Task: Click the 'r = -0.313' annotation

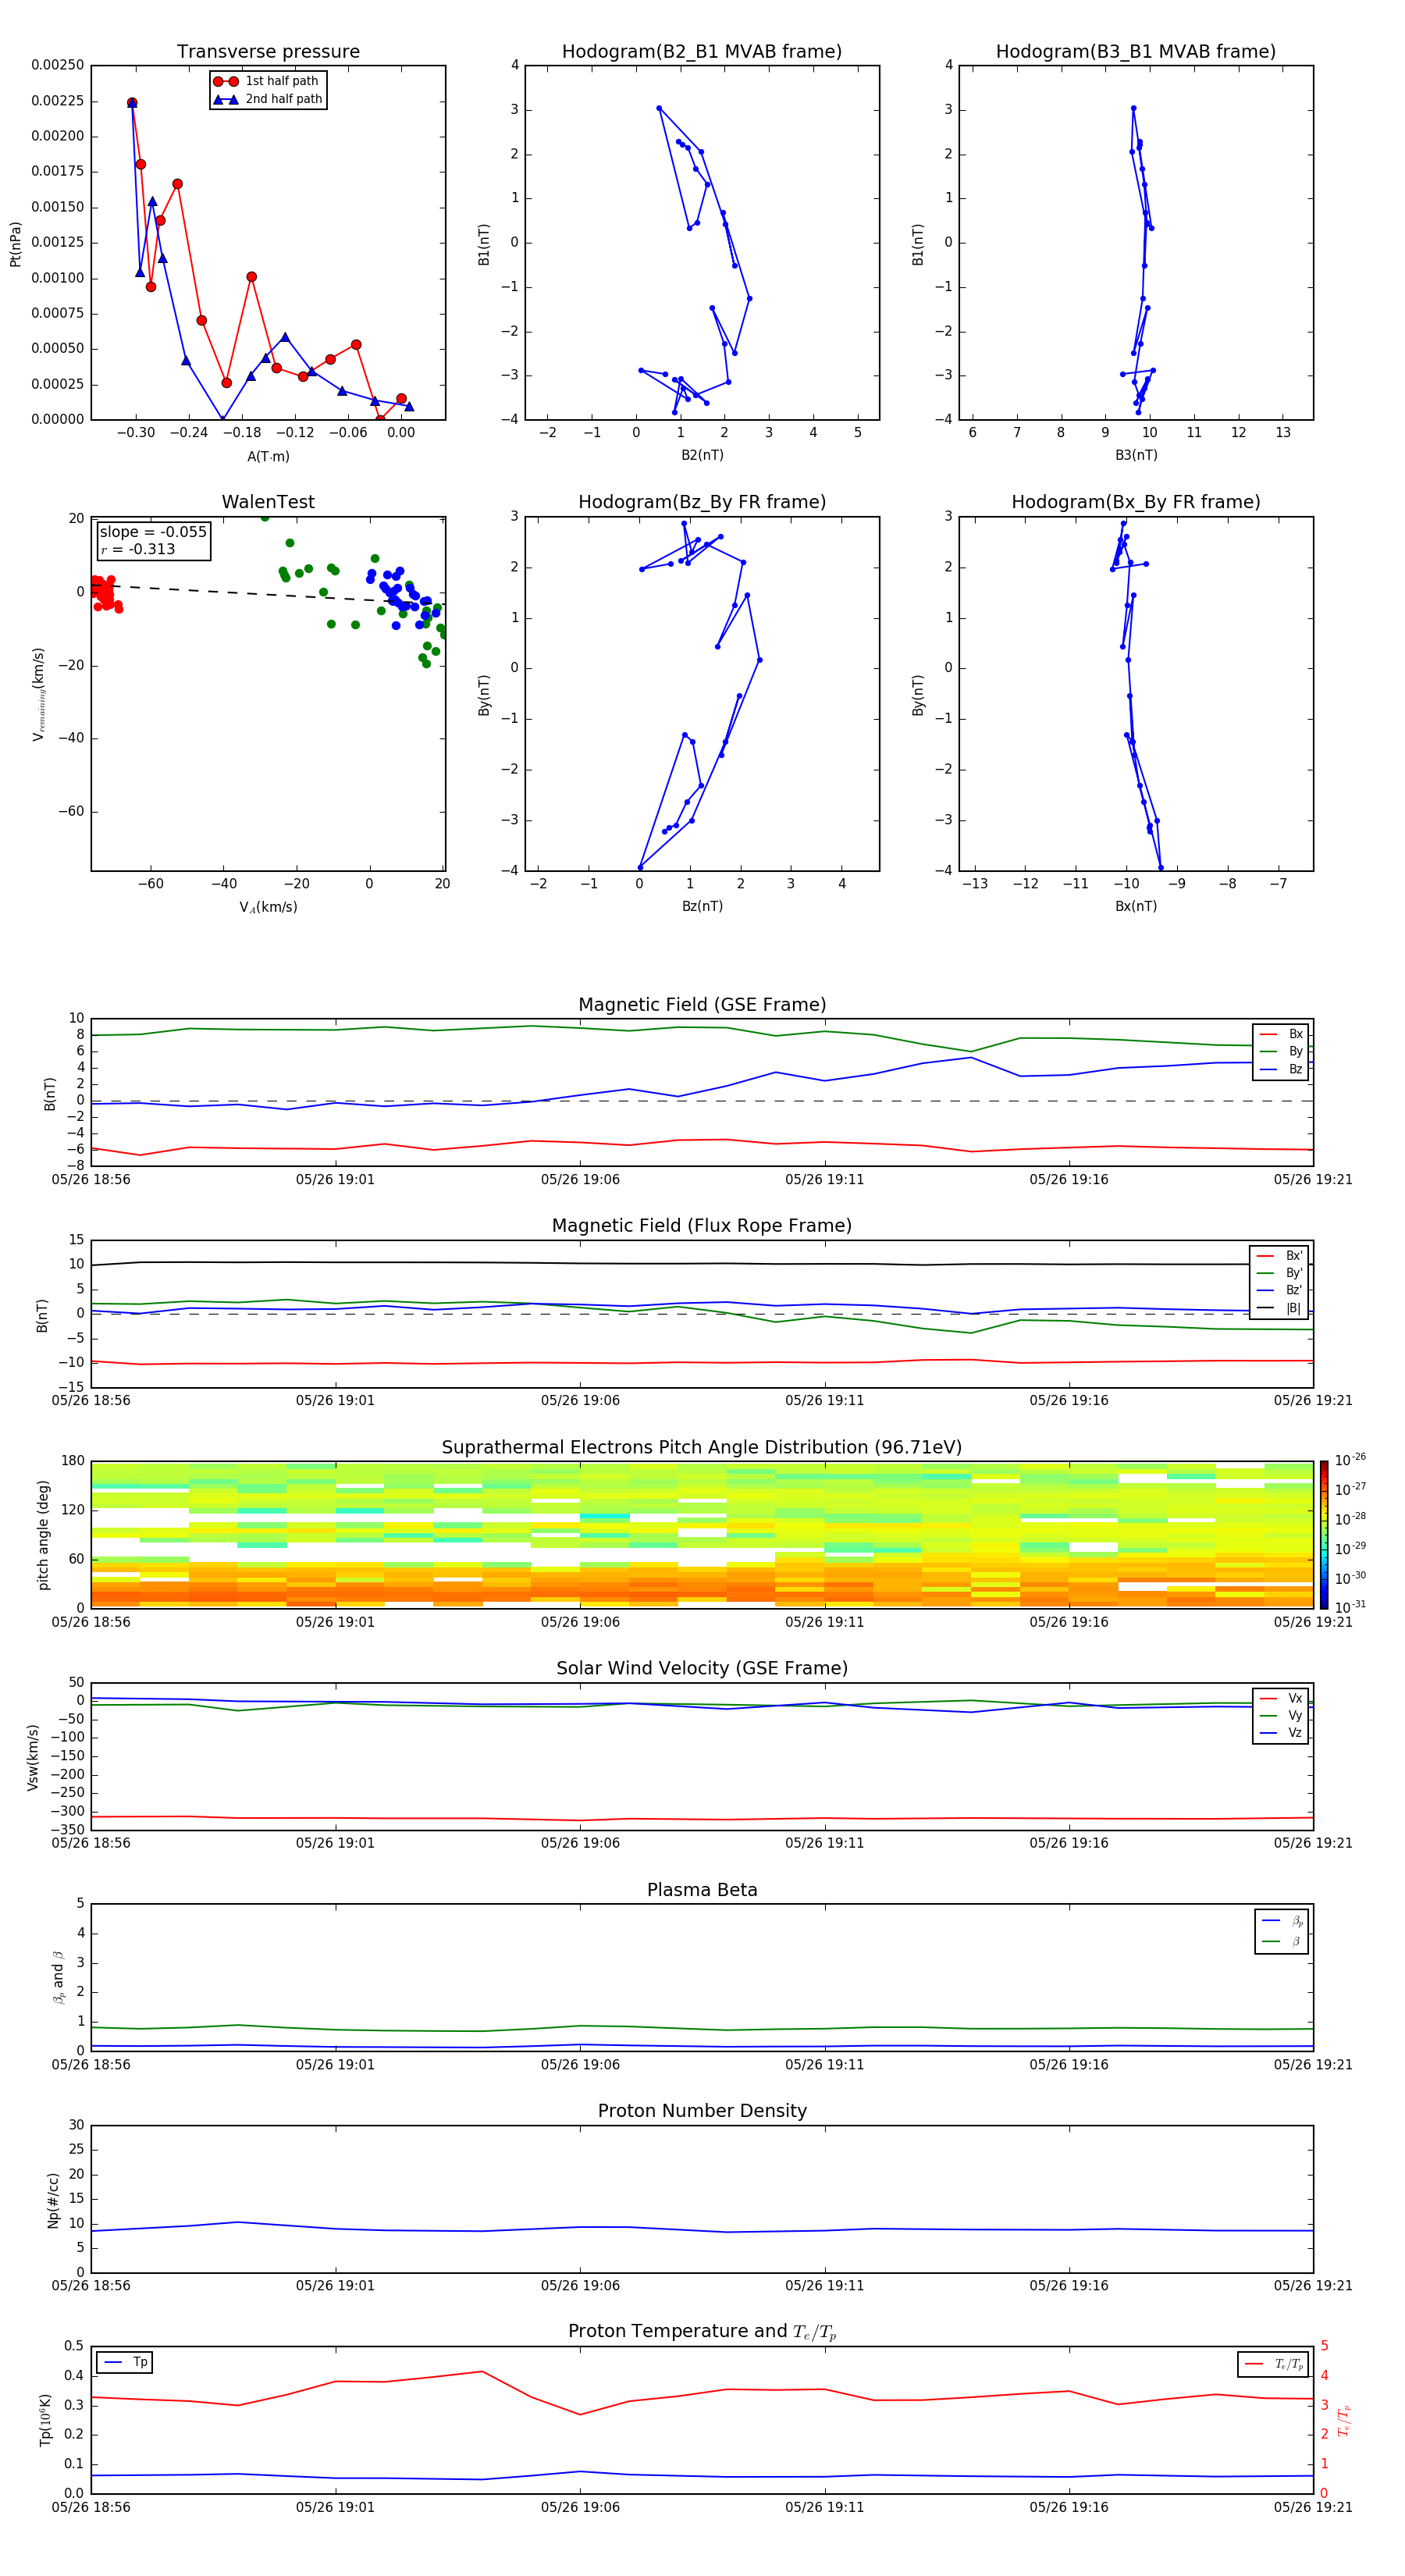Action: [x=138, y=549]
